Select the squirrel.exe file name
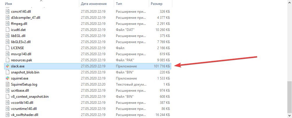 (20, 78)
